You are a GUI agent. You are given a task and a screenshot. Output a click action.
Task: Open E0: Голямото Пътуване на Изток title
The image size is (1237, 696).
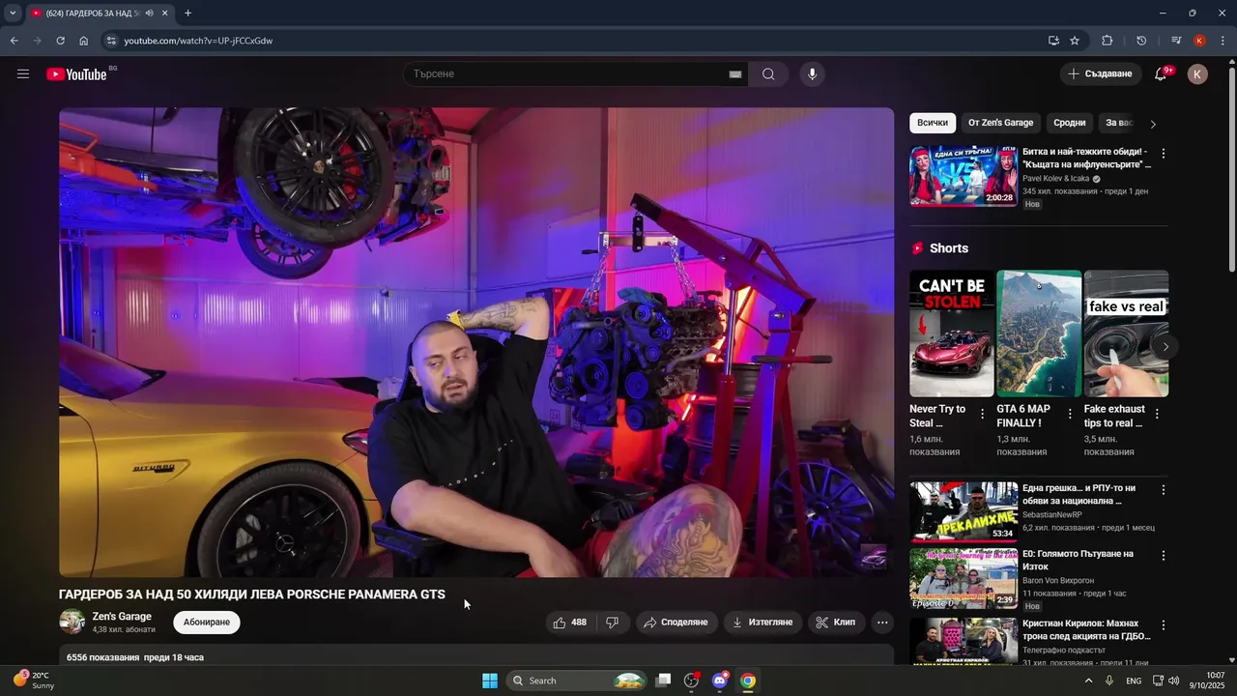click(1078, 561)
